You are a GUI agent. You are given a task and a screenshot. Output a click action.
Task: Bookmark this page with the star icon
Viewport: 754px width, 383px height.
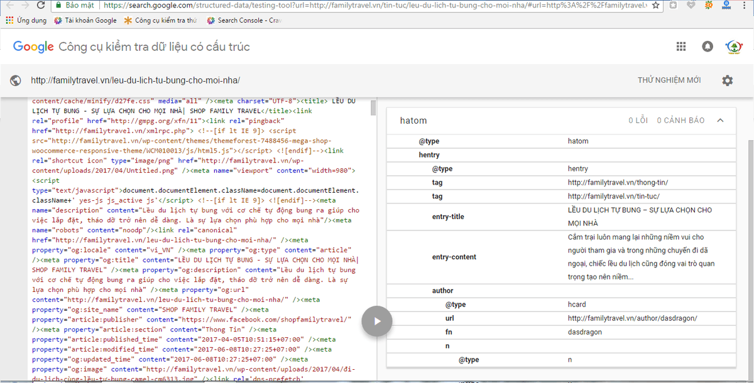655,5
